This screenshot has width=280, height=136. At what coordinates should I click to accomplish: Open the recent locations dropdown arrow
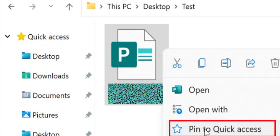point(51,7)
